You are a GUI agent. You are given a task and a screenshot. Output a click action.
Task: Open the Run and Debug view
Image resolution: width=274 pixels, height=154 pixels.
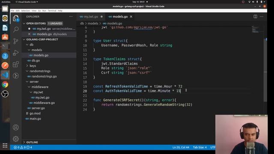coord(16,53)
